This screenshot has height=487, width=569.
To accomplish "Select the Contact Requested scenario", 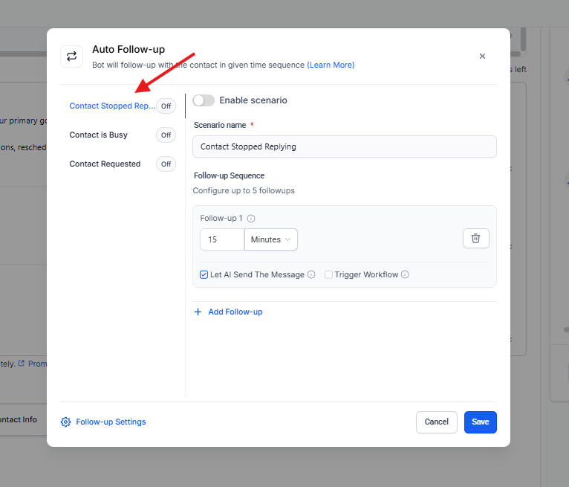I will pos(105,164).
